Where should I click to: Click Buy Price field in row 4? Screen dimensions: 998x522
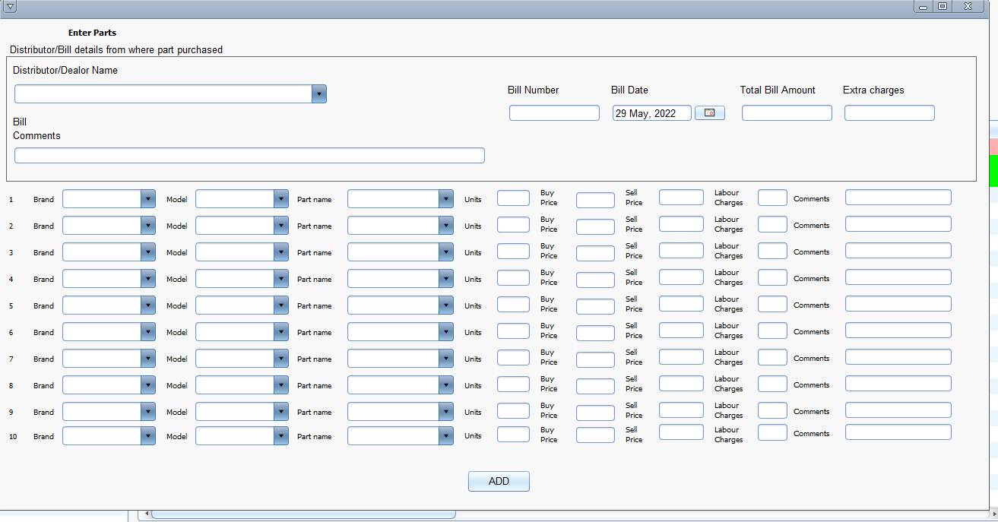tap(595, 280)
